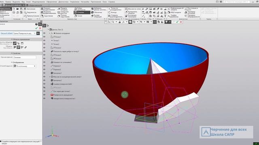Open the filter funnel dropdown arrow
Screen dimensions: 259x145
tap(170, 22)
